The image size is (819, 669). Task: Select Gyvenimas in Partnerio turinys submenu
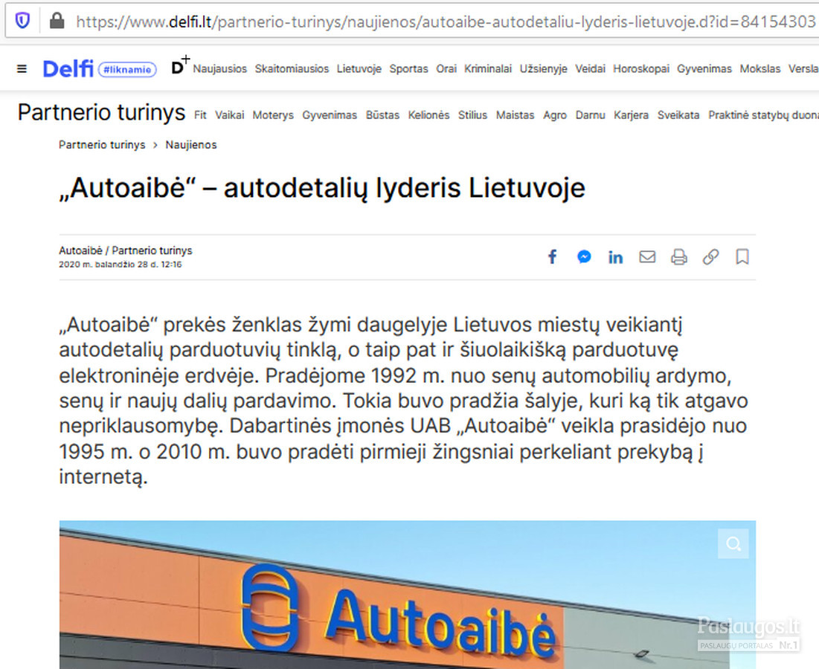[x=330, y=115]
